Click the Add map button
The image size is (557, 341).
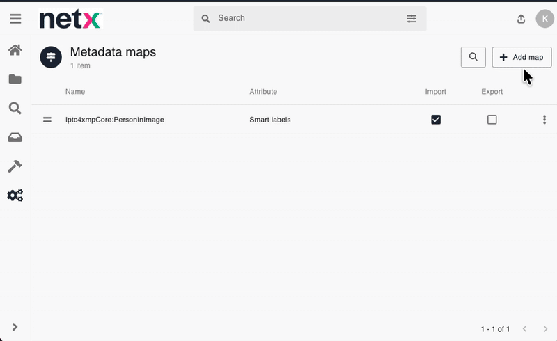click(x=521, y=57)
